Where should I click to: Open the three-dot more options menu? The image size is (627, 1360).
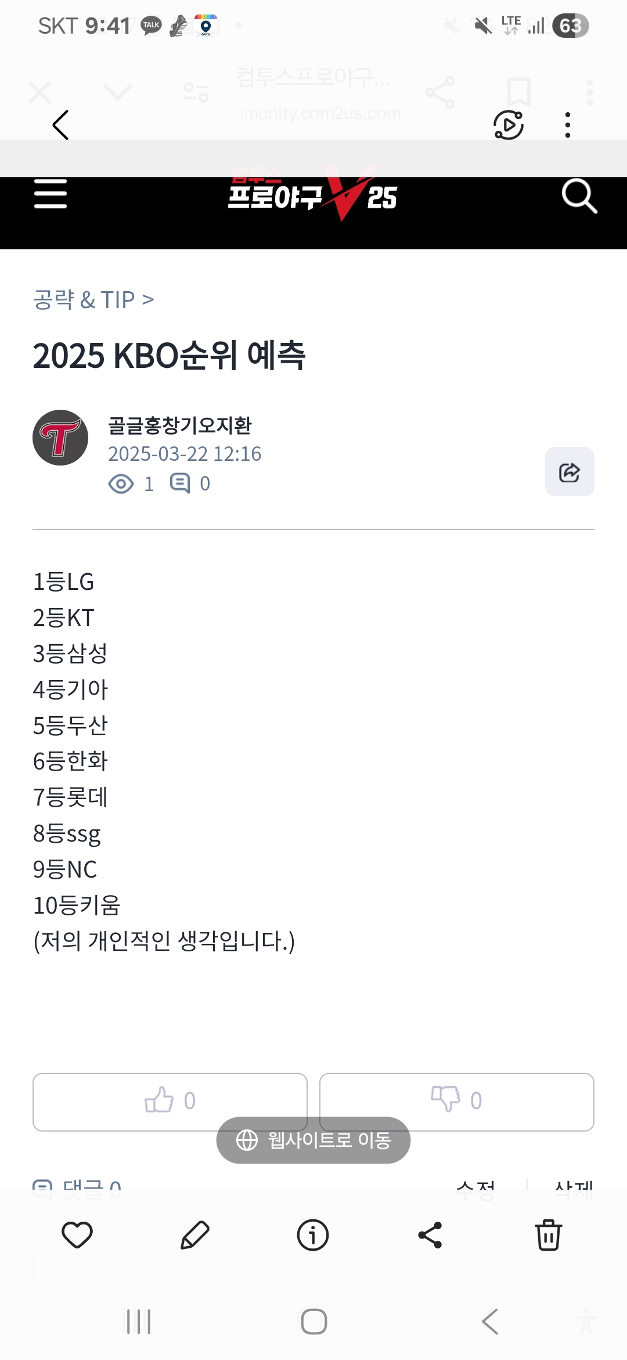[567, 125]
